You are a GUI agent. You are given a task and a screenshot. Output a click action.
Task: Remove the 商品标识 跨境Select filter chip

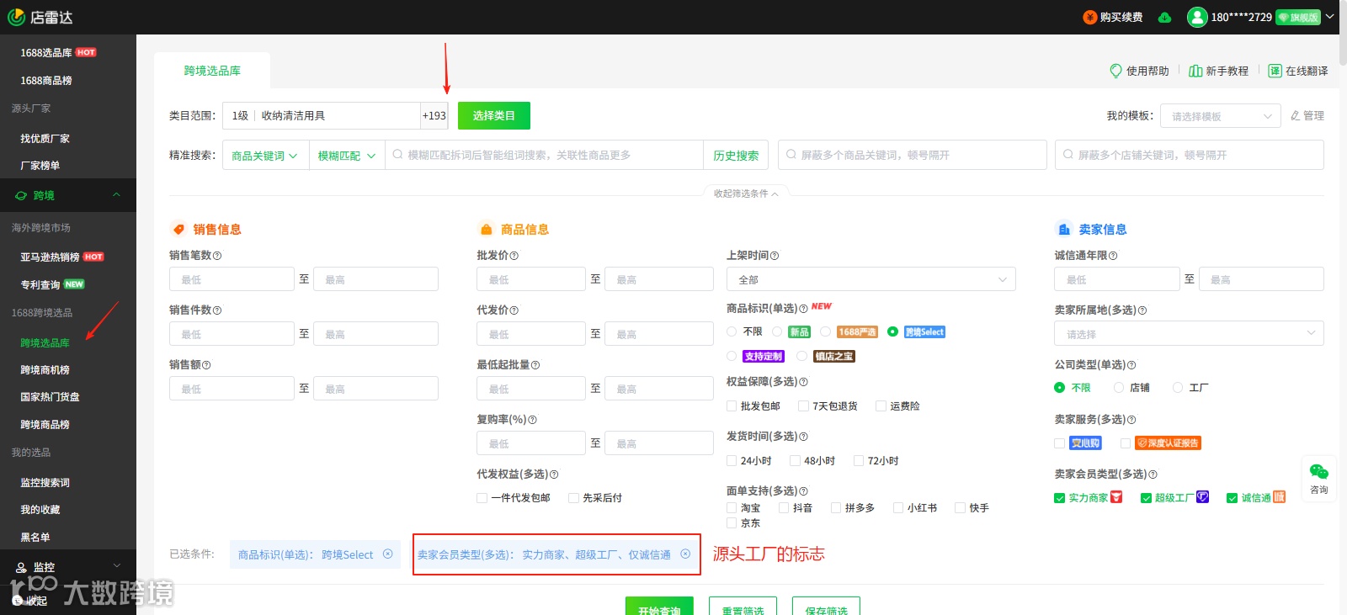pyautogui.click(x=388, y=554)
